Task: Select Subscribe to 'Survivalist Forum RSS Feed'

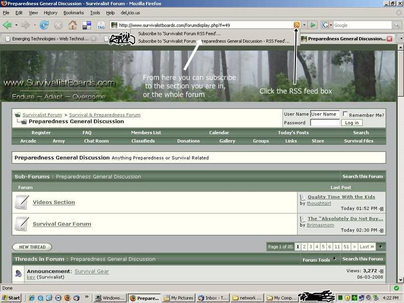Action: [179, 33]
